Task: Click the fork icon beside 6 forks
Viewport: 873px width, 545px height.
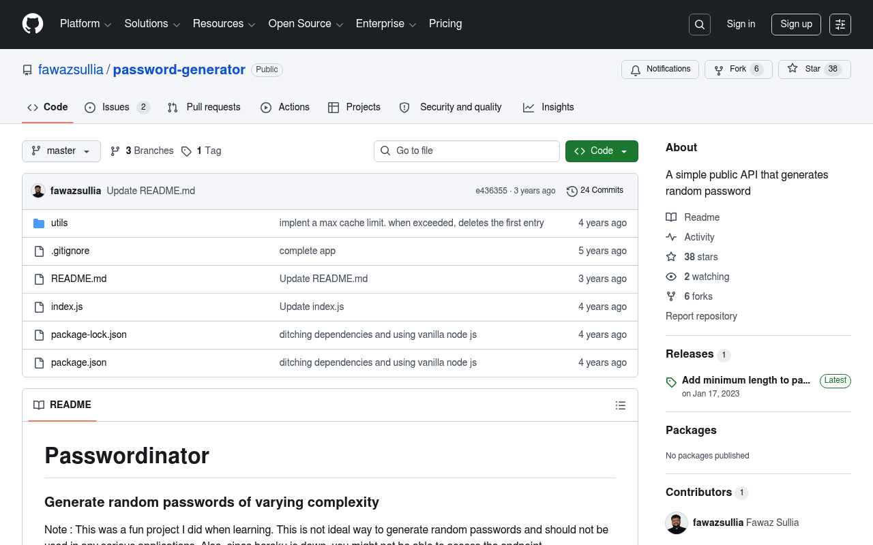Action: point(671,296)
